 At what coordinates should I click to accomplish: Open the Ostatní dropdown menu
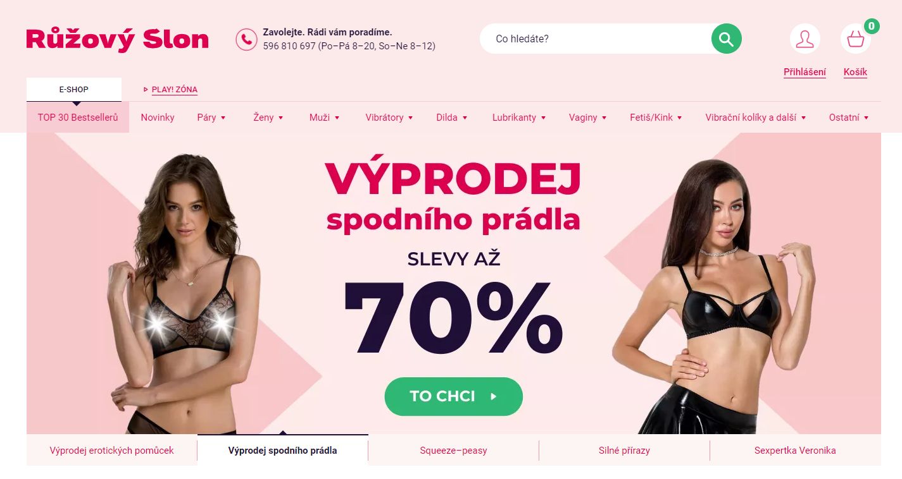(x=849, y=118)
